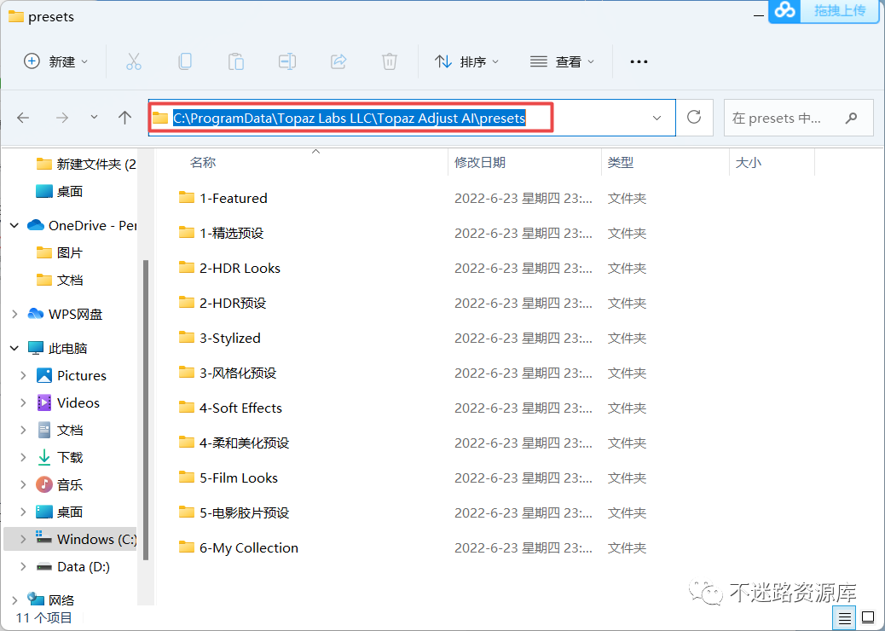
Task: Minimize the presets window
Action: tap(759, 16)
